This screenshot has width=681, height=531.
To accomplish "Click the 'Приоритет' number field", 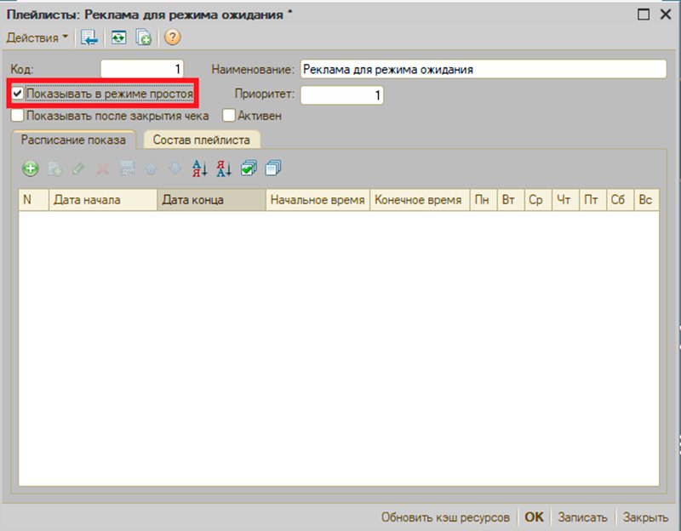I will 342,95.
